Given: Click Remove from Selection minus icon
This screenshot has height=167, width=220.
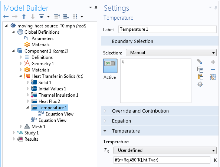Looking at the screenshot, I should coord(213,70).
